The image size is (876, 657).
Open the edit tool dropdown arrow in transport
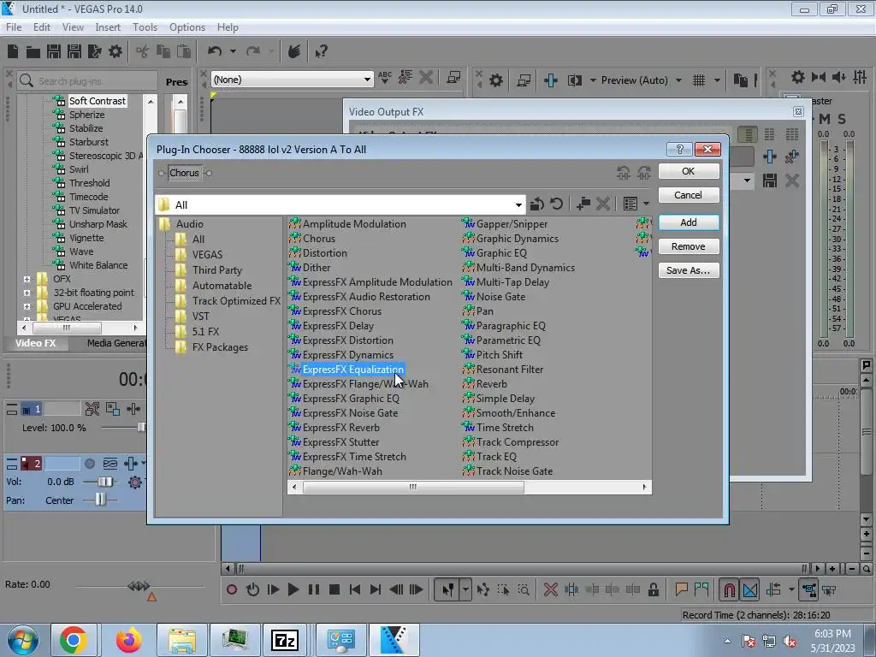[465, 589]
